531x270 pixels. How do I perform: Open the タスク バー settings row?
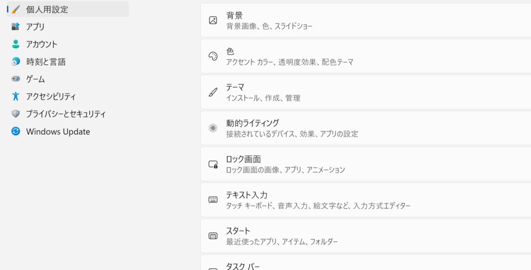coord(366,263)
